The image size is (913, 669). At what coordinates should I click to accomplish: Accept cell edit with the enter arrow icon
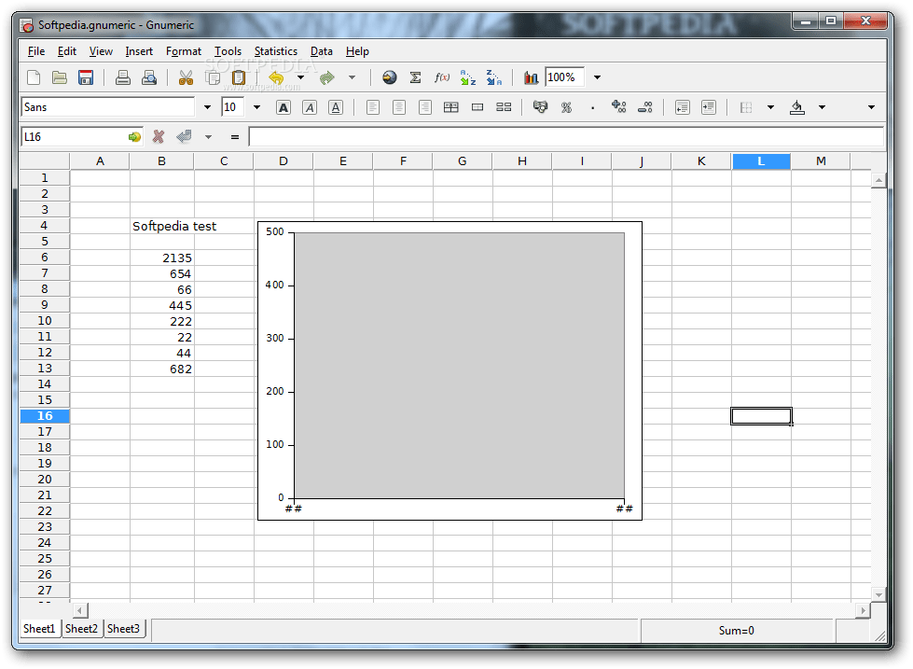(184, 137)
